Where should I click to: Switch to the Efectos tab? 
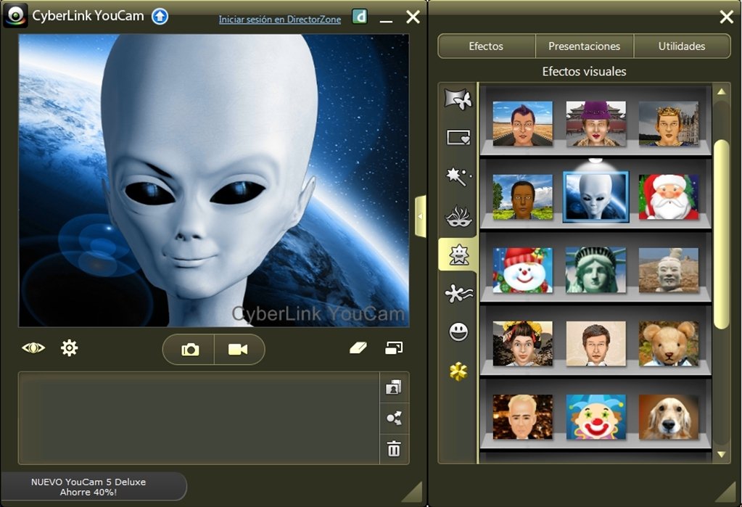click(486, 46)
